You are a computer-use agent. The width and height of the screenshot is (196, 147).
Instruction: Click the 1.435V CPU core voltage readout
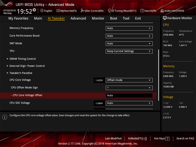point(99,80)
